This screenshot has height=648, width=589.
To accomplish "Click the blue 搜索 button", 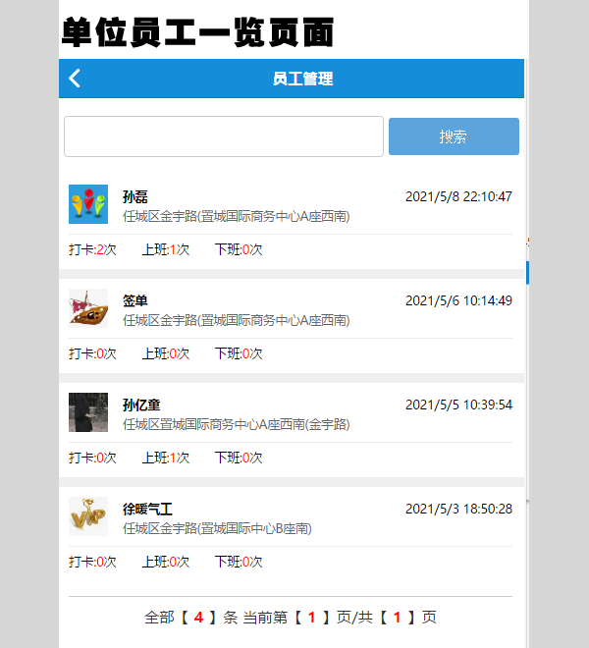I will 454,136.
